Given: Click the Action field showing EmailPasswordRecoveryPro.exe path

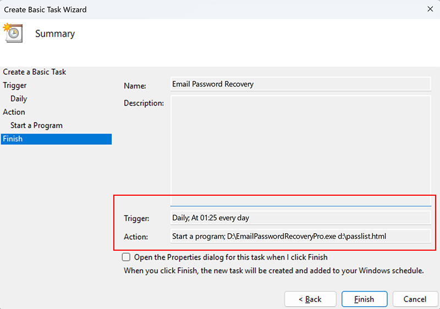Looking at the screenshot, I should (x=300, y=236).
